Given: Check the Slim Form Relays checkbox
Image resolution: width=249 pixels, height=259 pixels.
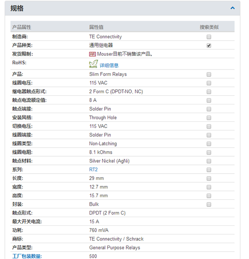Looking at the screenshot, I should point(209,75).
